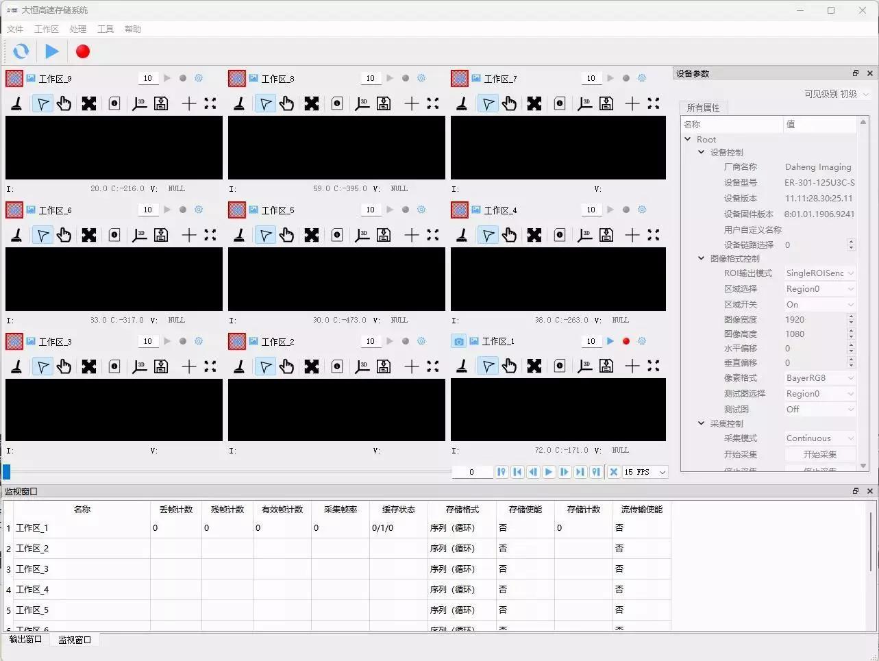This screenshot has width=879, height=661.
Task: Click grey play arrow in 工作区_8 header
Action: point(390,78)
